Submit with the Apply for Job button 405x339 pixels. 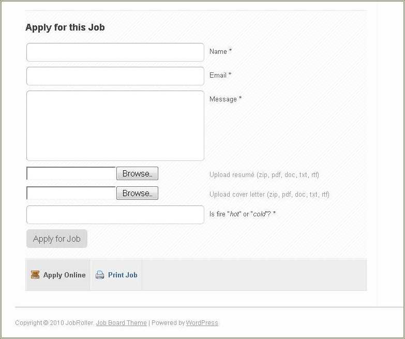(x=57, y=239)
